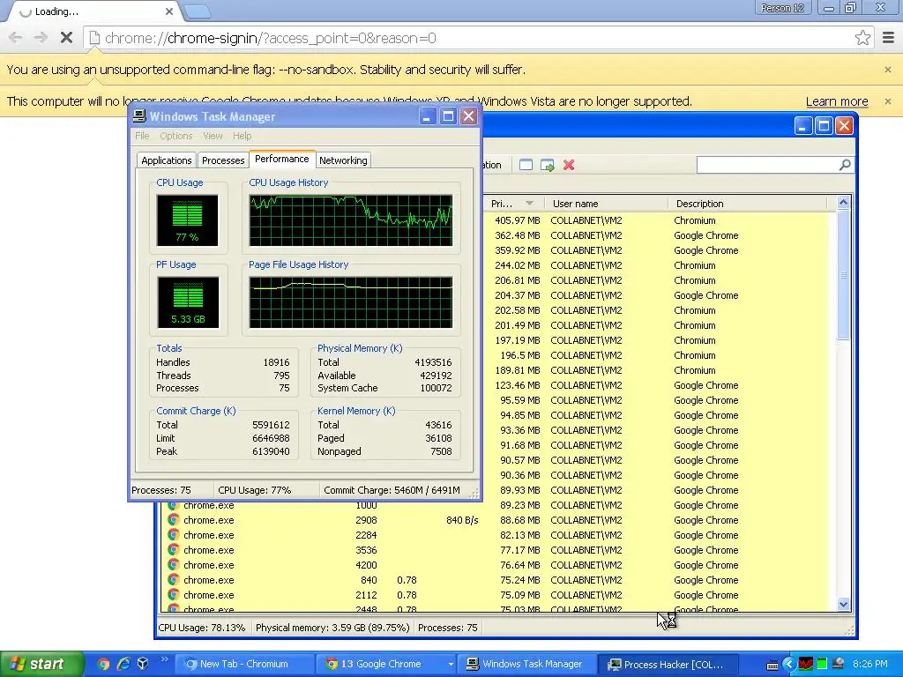Click the Chrome icon of process PID 4200
Viewport: 903px width, 677px height.
(x=173, y=565)
